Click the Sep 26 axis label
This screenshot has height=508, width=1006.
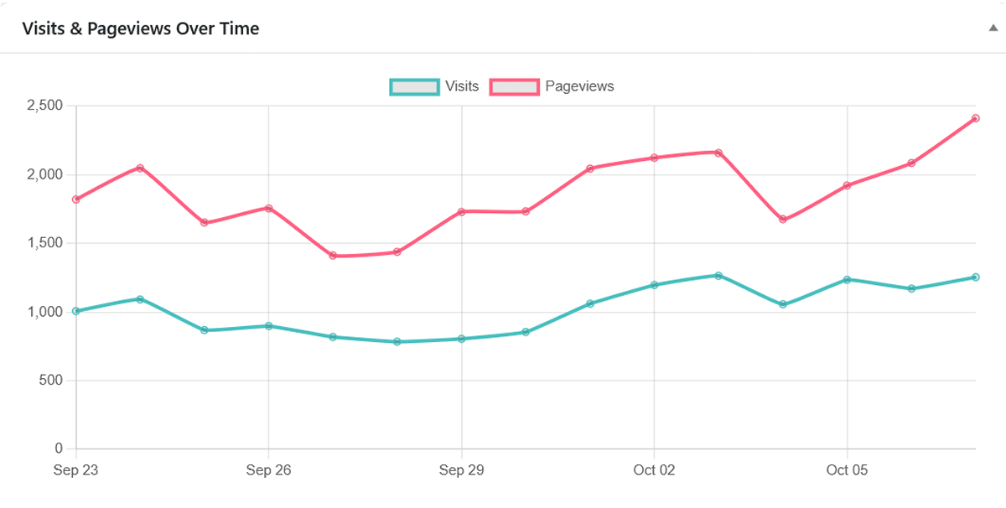(x=268, y=470)
